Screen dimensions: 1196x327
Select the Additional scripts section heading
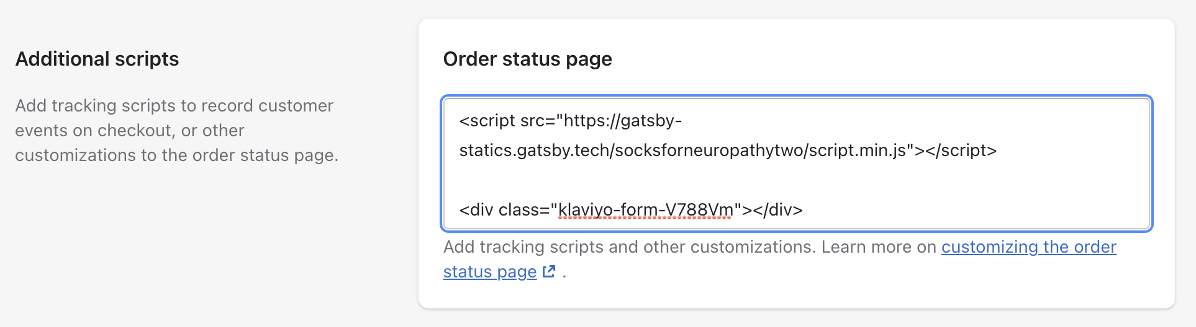[x=97, y=59]
